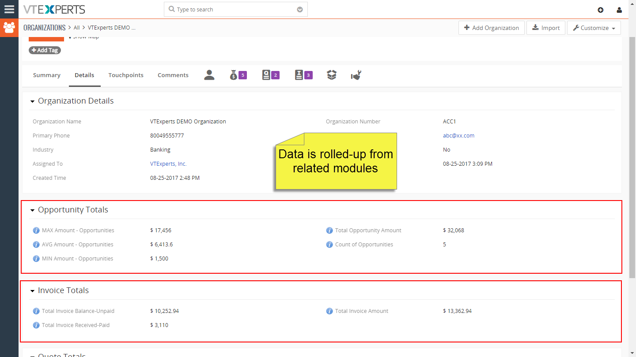Click the 08-25-2017 3:09 PM value

pos(468,164)
